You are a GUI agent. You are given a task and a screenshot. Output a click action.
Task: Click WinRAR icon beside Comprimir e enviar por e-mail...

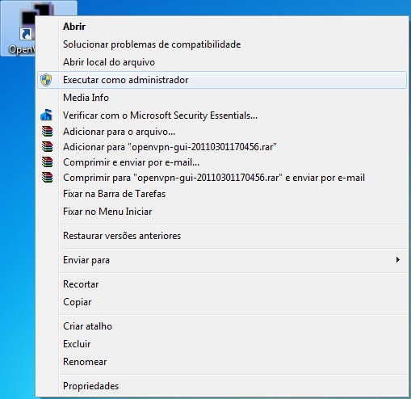[x=48, y=162]
